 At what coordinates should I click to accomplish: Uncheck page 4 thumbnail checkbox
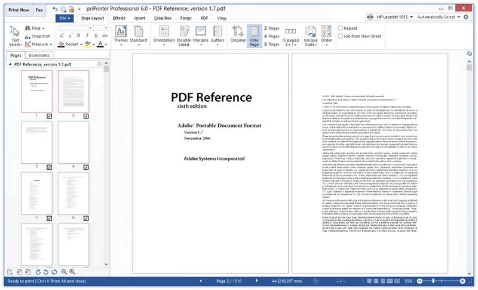click(x=86, y=167)
